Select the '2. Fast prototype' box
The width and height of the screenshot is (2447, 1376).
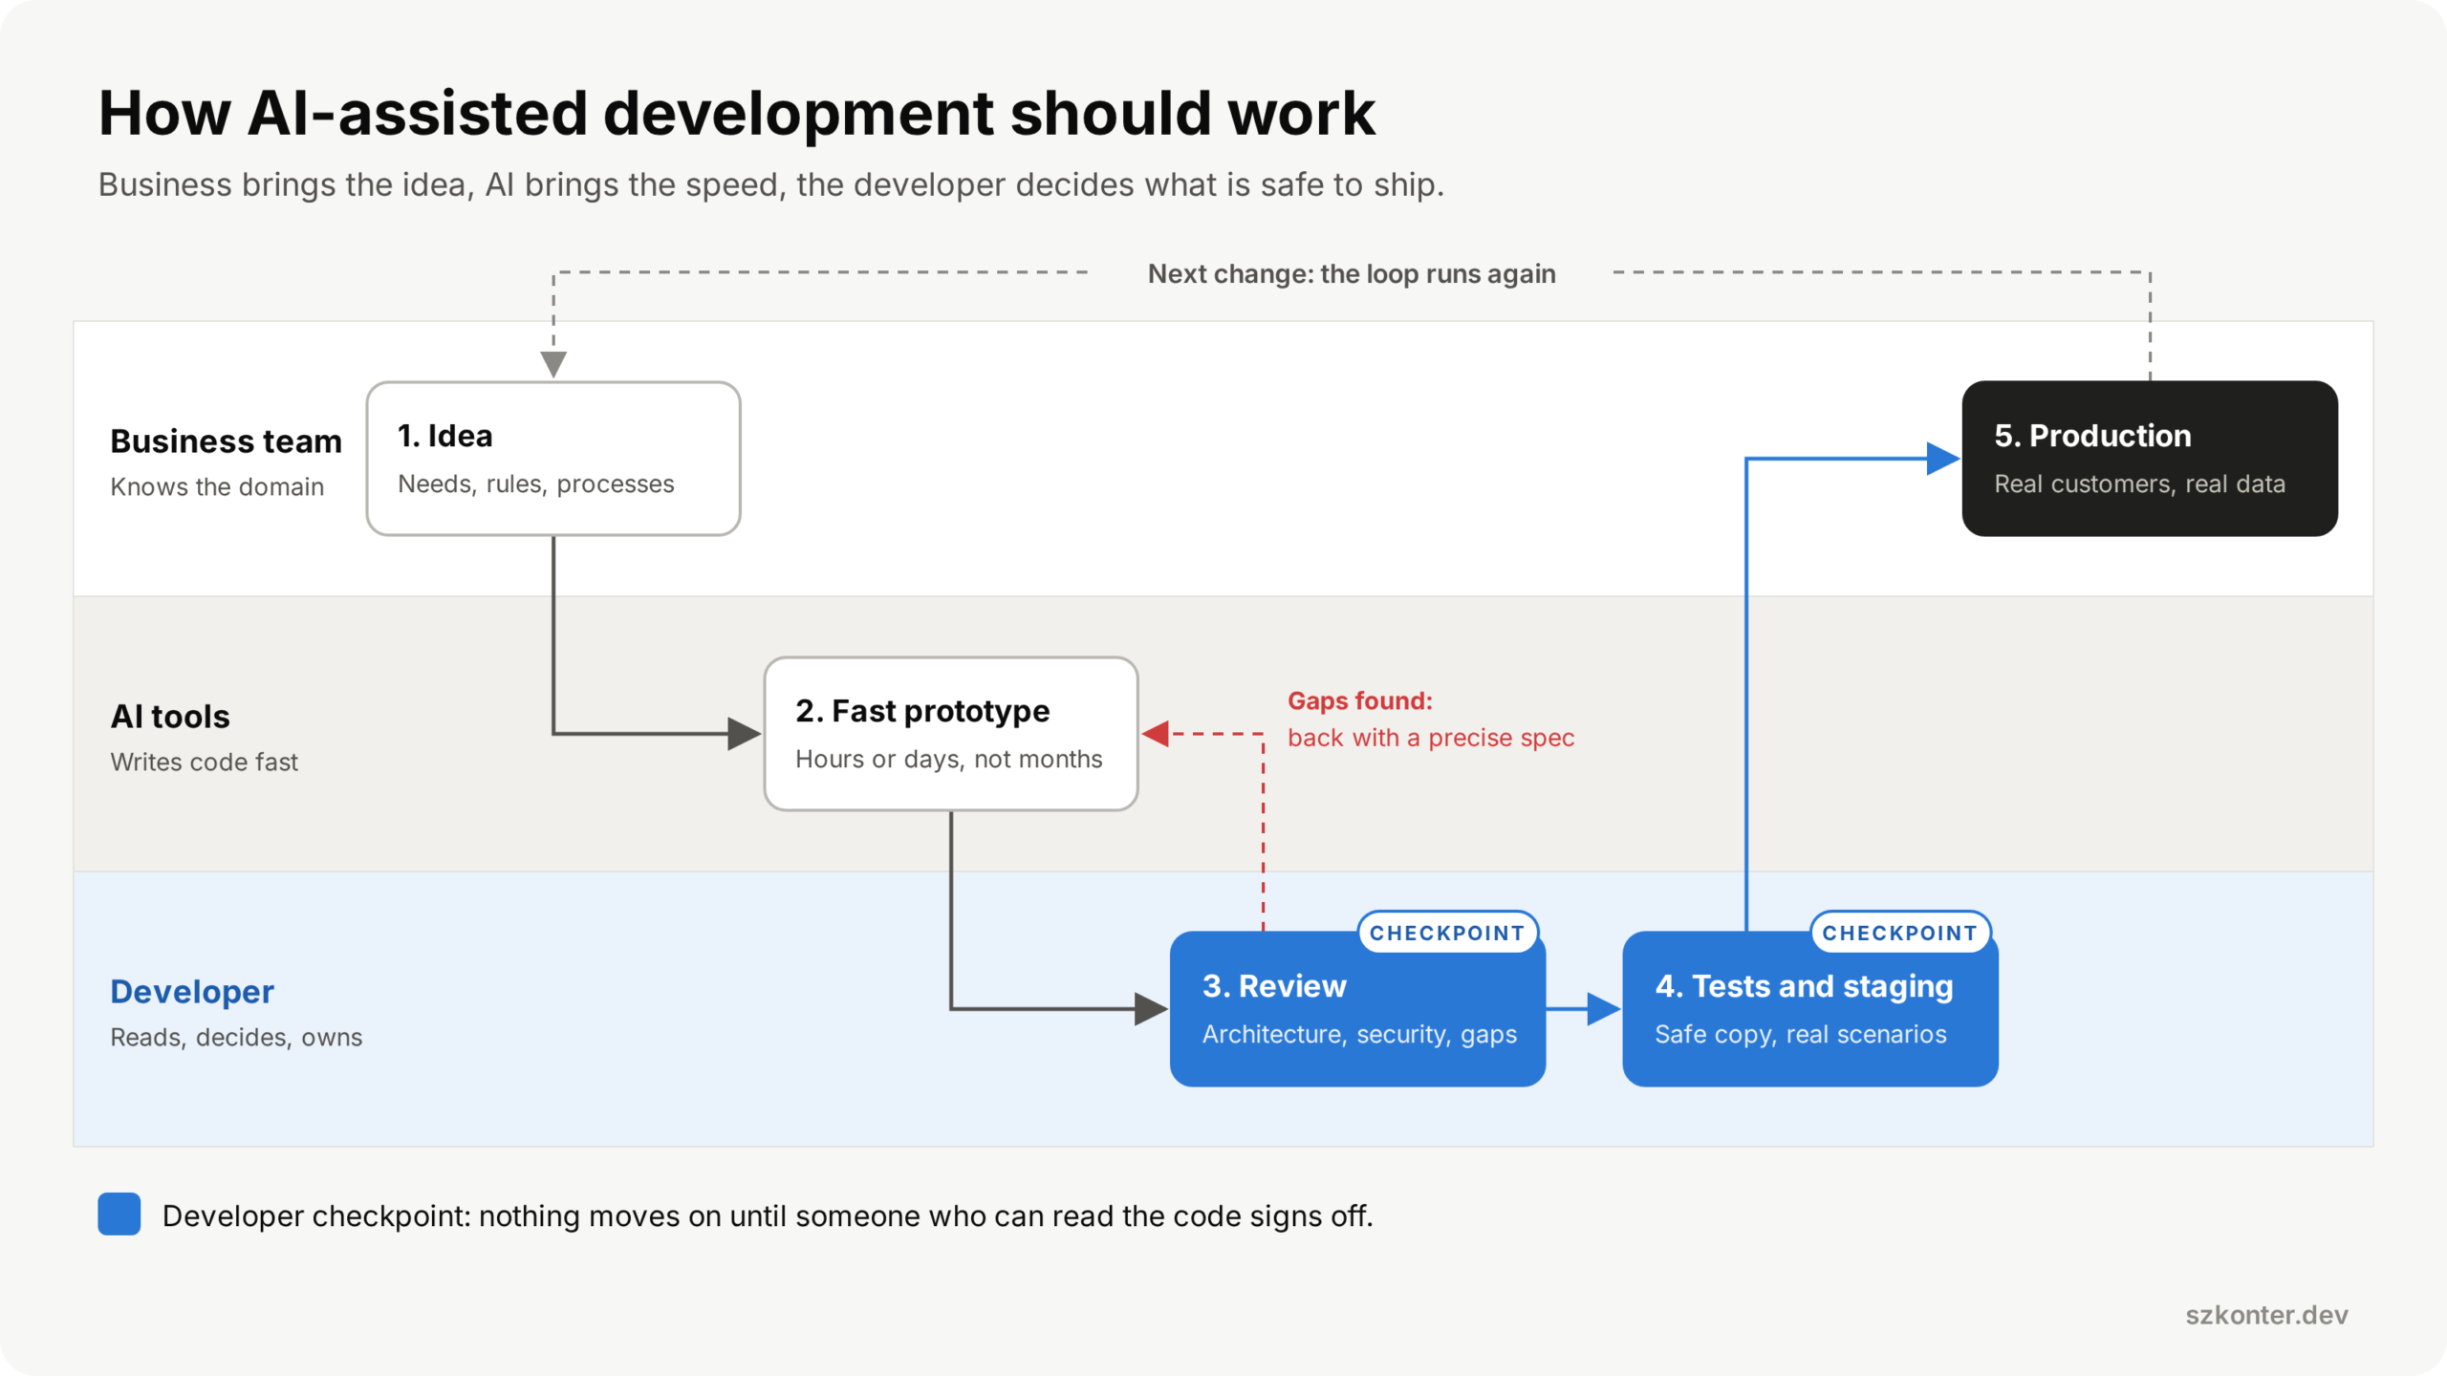click(x=951, y=734)
